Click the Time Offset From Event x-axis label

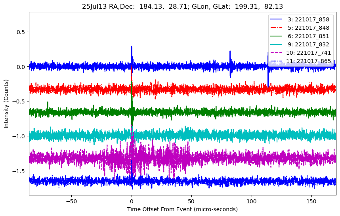[x=182, y=209]
